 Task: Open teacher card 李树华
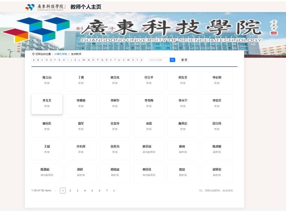(x=115, y=104)
